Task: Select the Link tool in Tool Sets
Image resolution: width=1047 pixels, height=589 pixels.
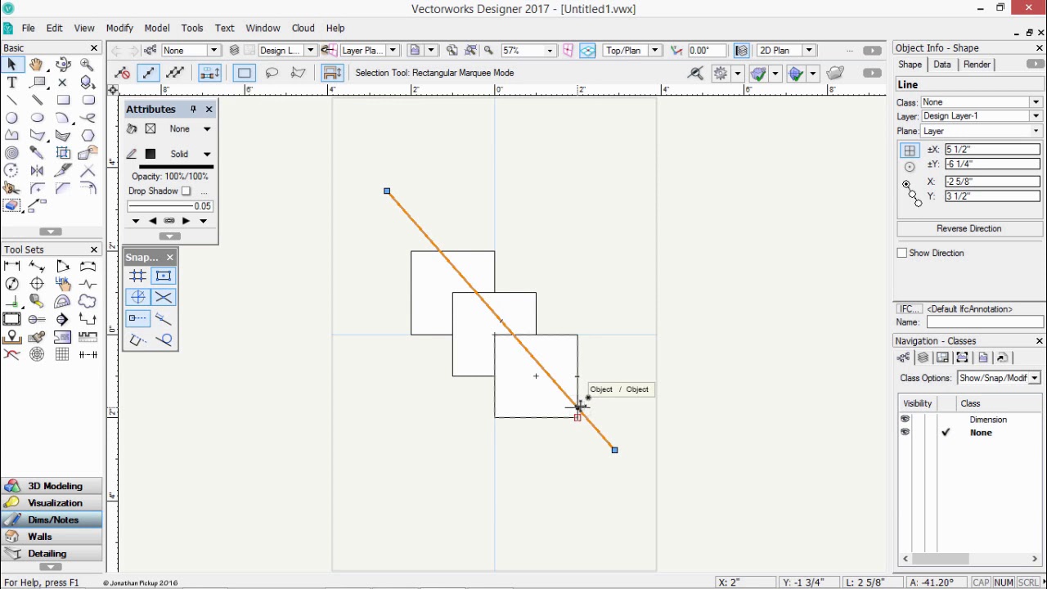Action: (62, 283)
